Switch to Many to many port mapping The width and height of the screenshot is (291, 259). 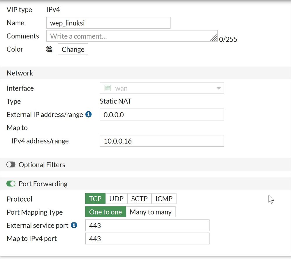coord(150,212)
